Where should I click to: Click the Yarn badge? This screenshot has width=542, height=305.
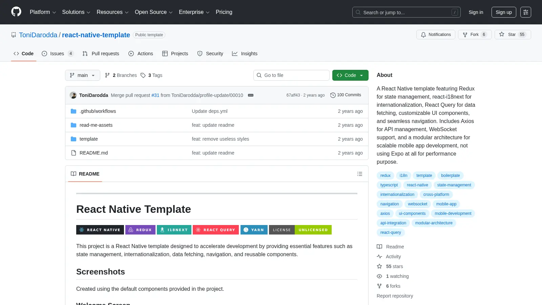click(x=254, y=230)
